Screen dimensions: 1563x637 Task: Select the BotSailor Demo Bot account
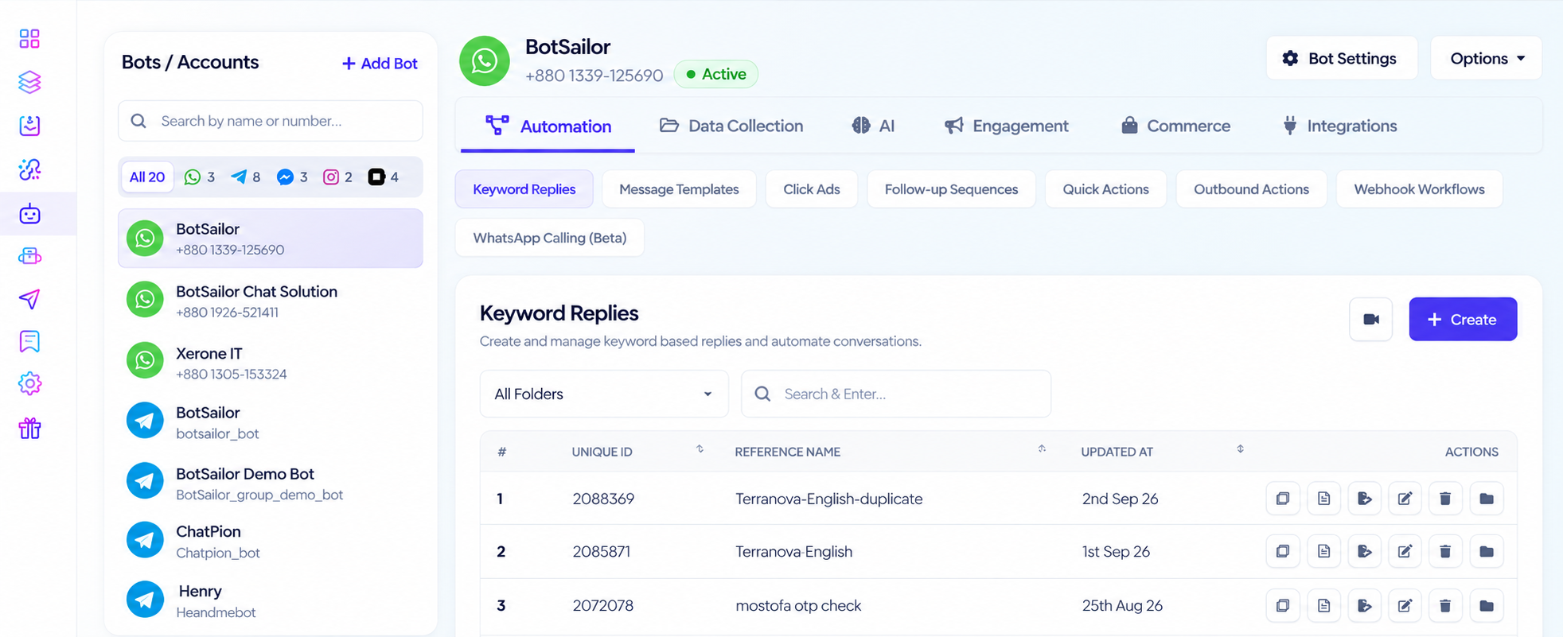click(x=271, y=484)
